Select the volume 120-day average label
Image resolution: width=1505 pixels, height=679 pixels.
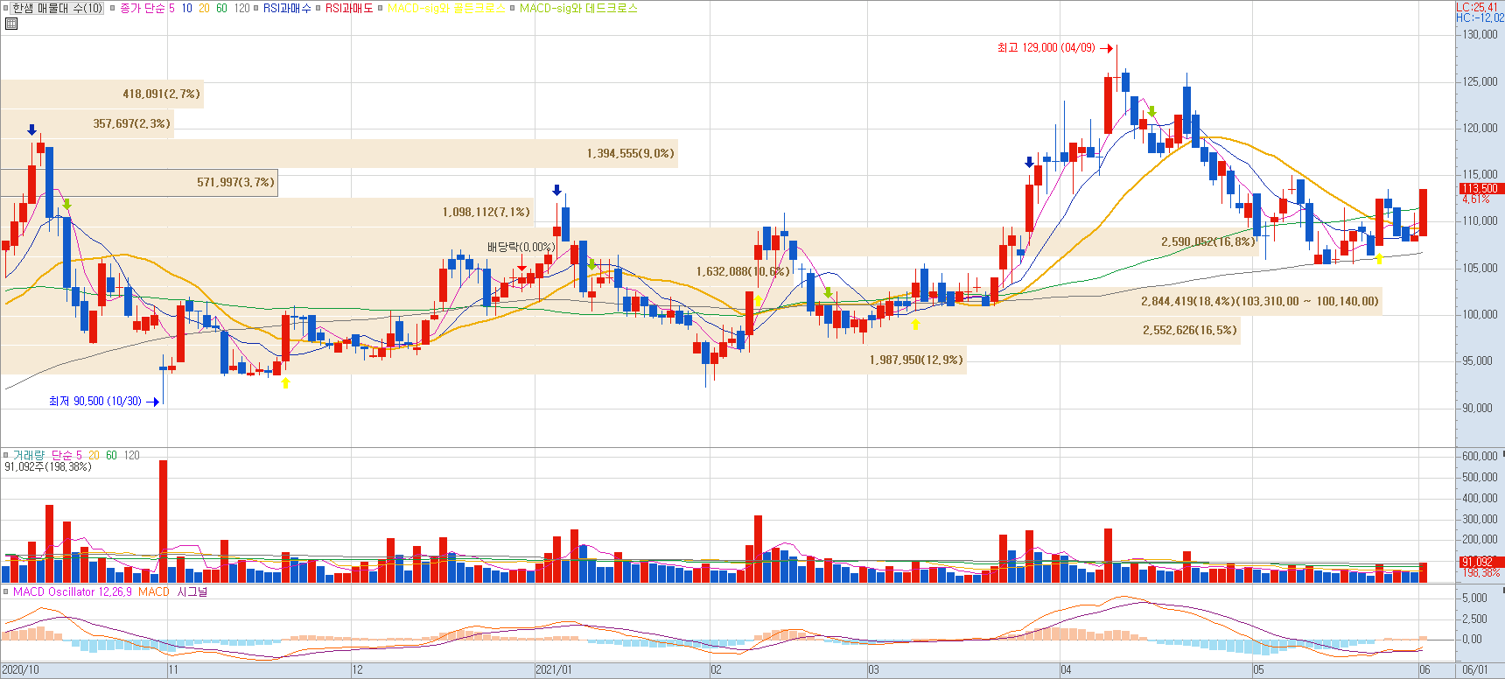coord(131,455)
